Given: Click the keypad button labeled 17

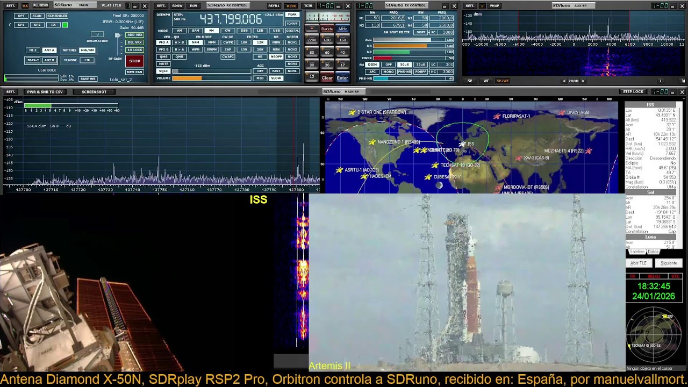Looking at the screenshot, I should tap(342, 65).
